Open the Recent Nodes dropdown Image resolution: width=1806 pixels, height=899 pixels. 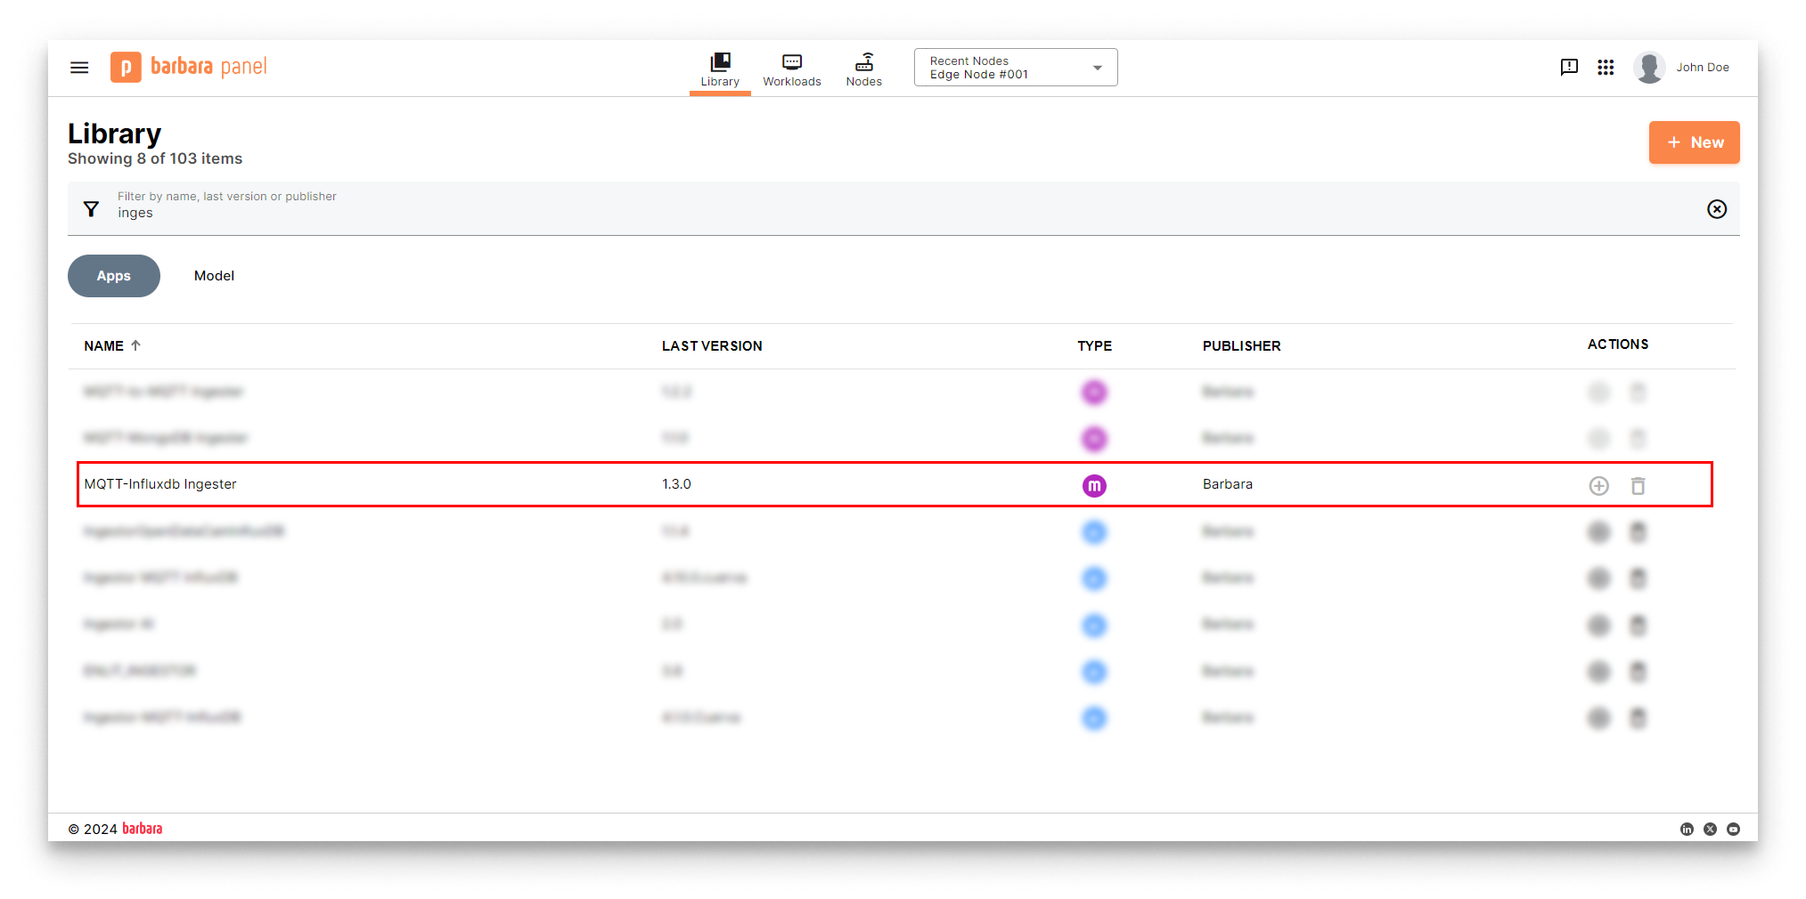pyautogui.click(x=1097, y=67)
